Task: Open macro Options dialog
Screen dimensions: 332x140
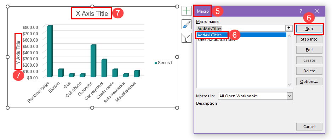Action: pyautogui.click(x=309, y=81)
